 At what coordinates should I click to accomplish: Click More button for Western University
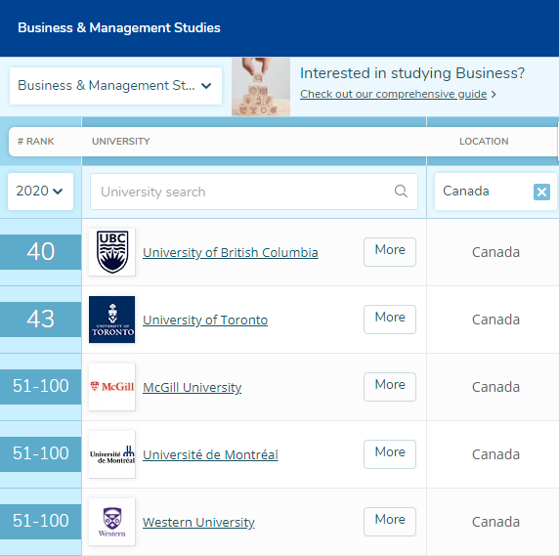[x=390, y=522]
